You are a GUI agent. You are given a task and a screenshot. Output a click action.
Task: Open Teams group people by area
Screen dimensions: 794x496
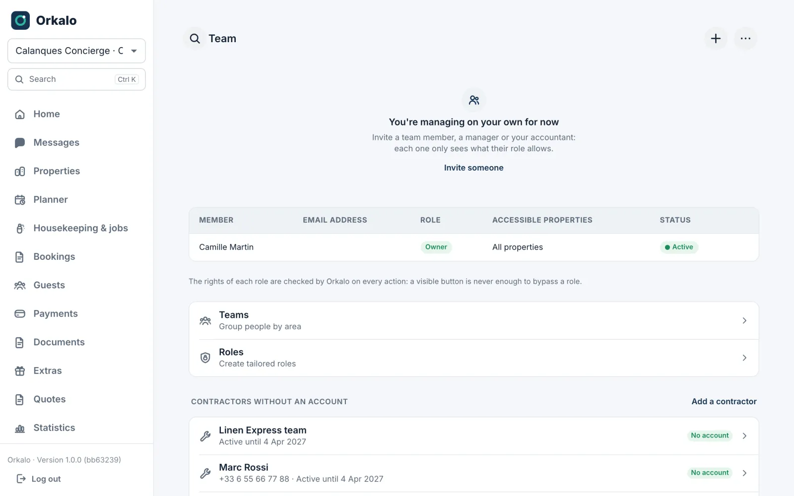tap(474, 320)
